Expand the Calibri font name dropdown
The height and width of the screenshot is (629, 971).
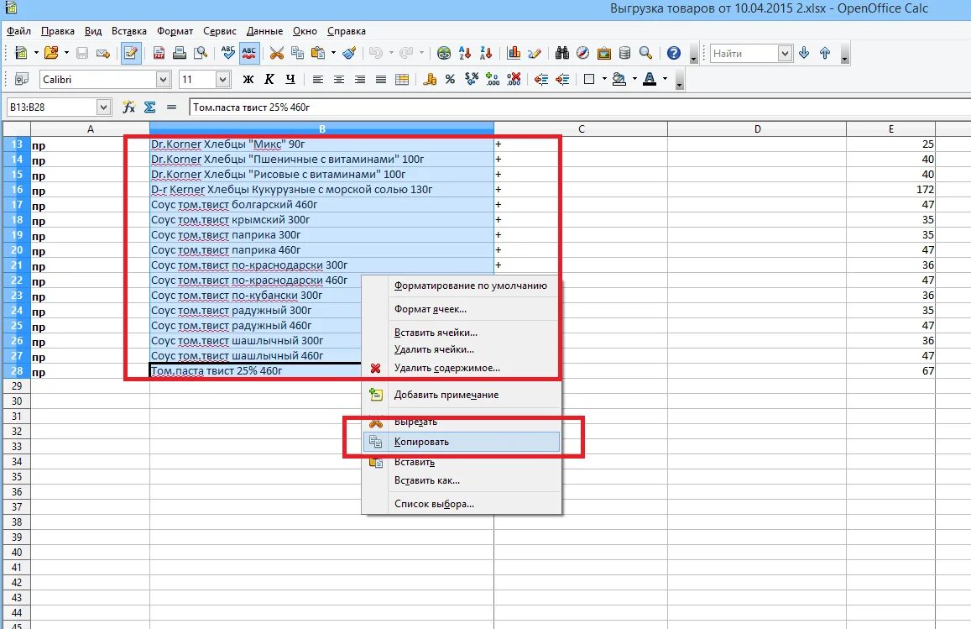pos(163,79)
